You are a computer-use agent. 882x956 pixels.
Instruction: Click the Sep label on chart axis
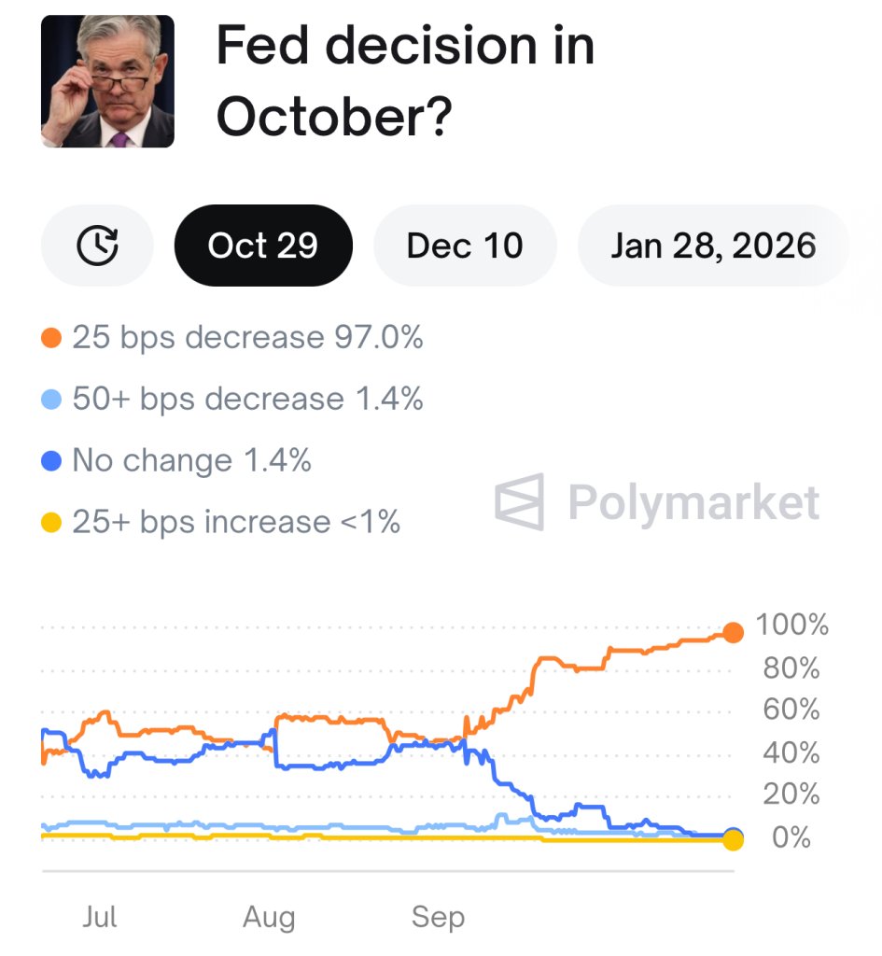tap(438, 918)
